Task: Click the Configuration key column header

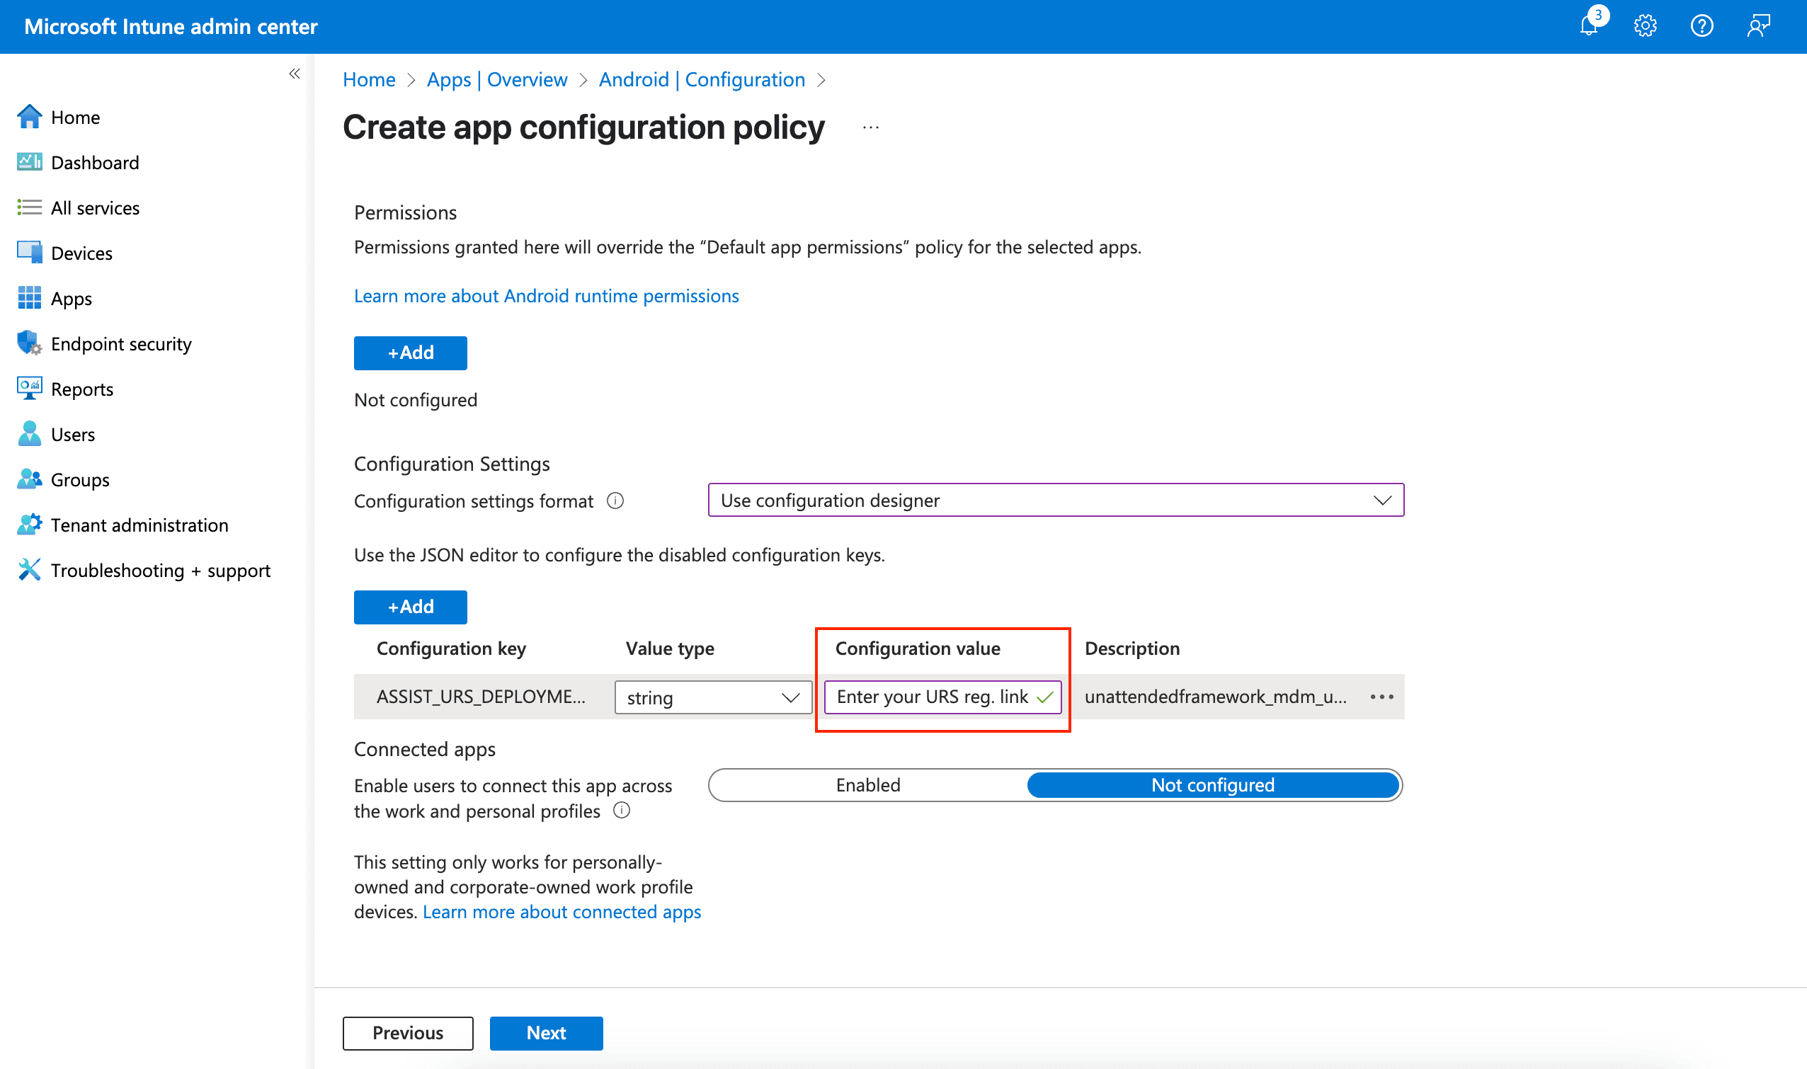Action: 451,648
